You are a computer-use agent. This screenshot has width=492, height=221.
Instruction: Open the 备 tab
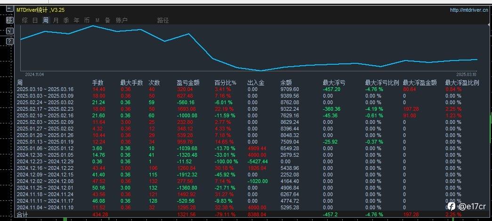coord(108,20)
